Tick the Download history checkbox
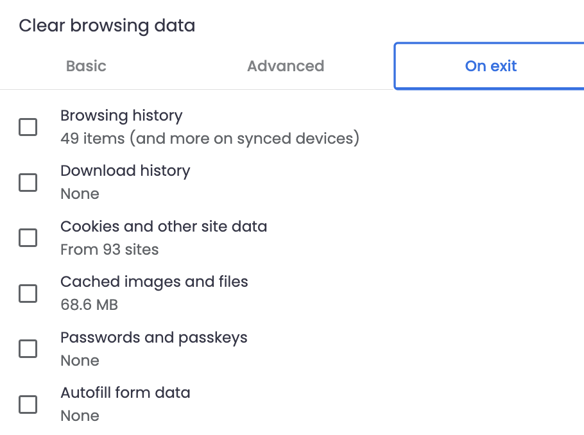Image resolution: width=584 pixels, height=435 pixels. tap(28, 183)
